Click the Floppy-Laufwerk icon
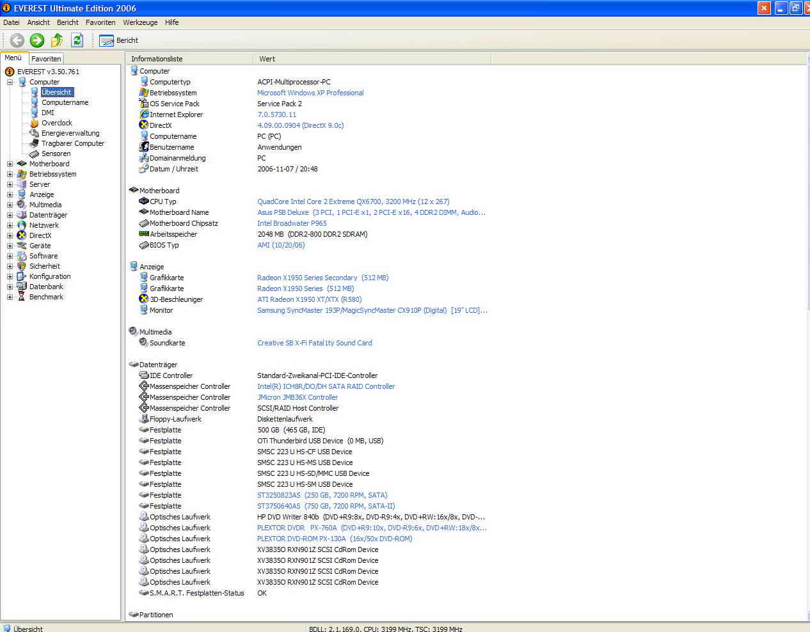The image size is (810, 632). tap(144, 419)
